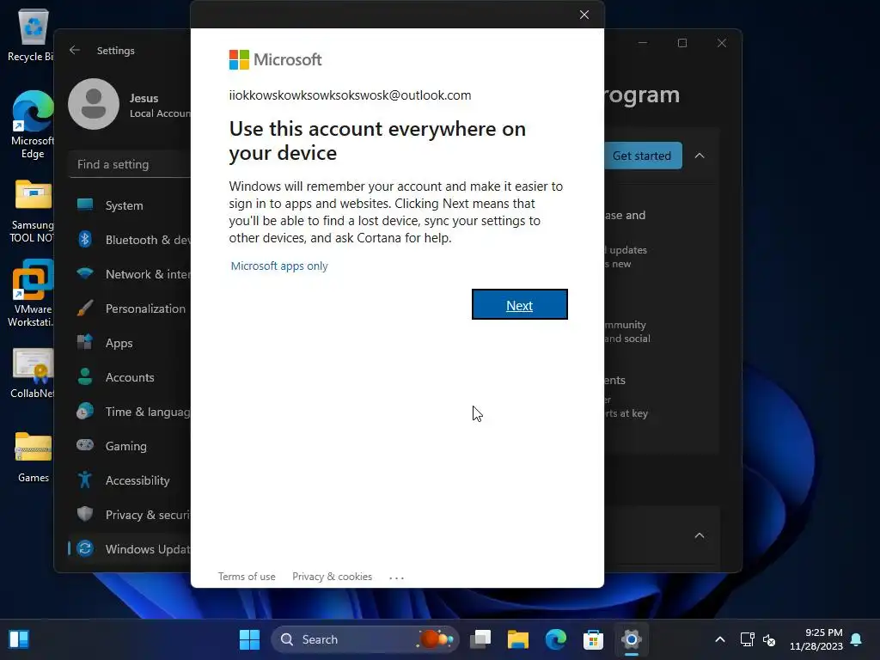
Task: Select Windows Update in Settings sidebar
Action: 130,549
